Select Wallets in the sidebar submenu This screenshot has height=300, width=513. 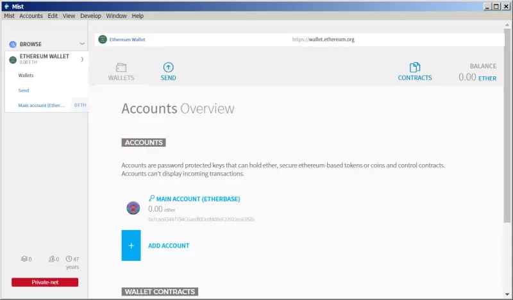pyautogui.click(x=26, y=75)
